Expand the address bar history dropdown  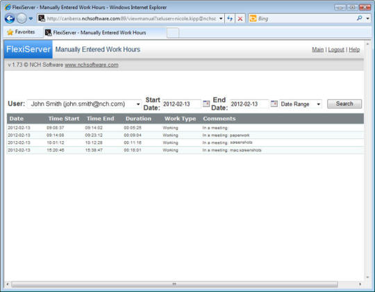(221, 19)
